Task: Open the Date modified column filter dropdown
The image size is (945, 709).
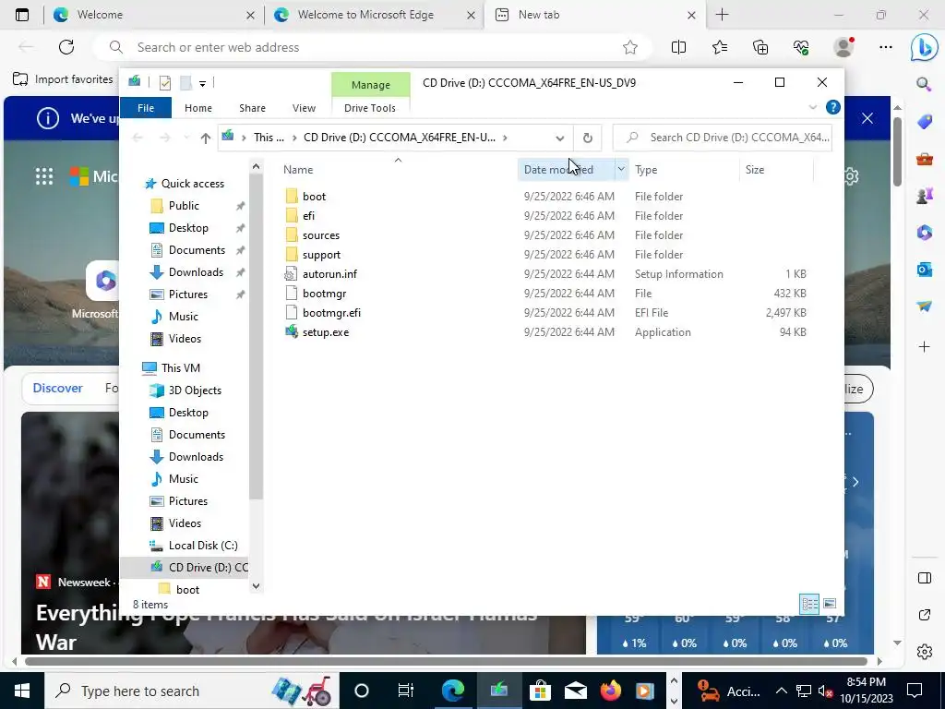Action: pyautogui.click(x=621, y=170)
